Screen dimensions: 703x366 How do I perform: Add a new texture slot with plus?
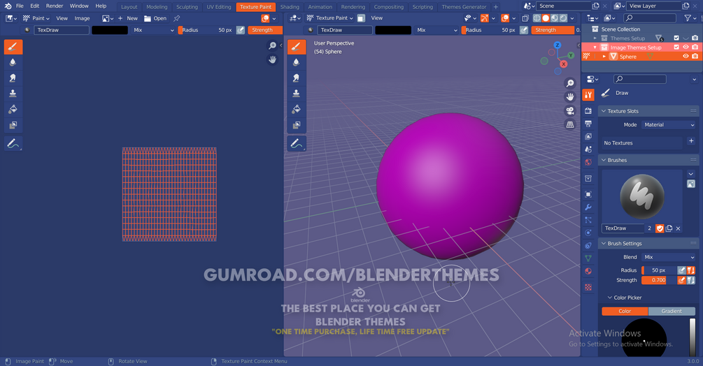[x=691, y=141]
